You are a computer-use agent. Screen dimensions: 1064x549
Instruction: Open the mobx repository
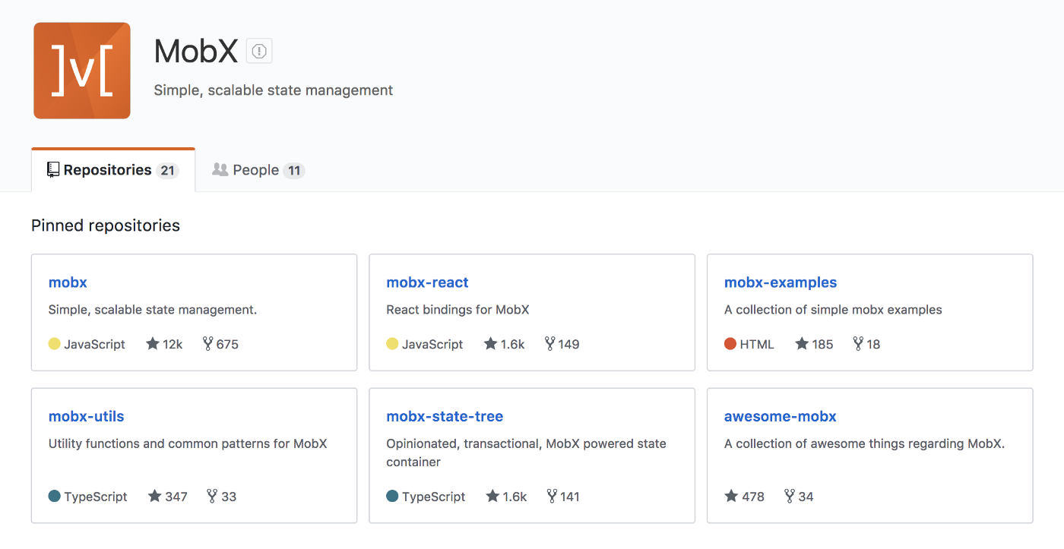click(x=68, y=282)
